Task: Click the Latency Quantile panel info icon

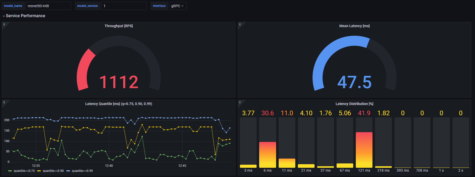Action: pos(4,102)
